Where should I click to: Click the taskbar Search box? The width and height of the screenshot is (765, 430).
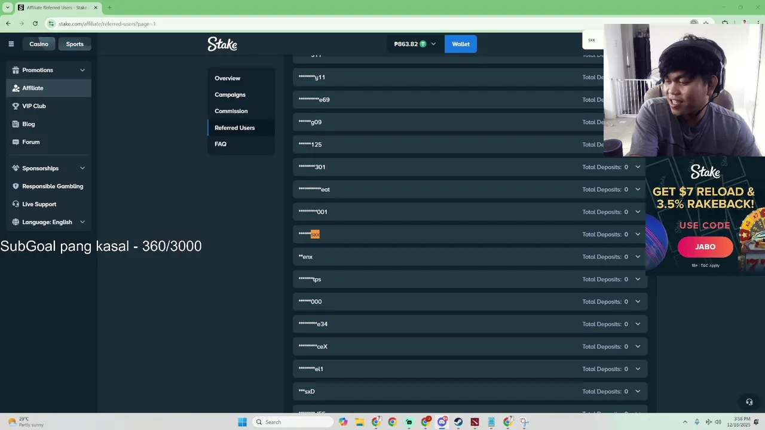point(292,422)
